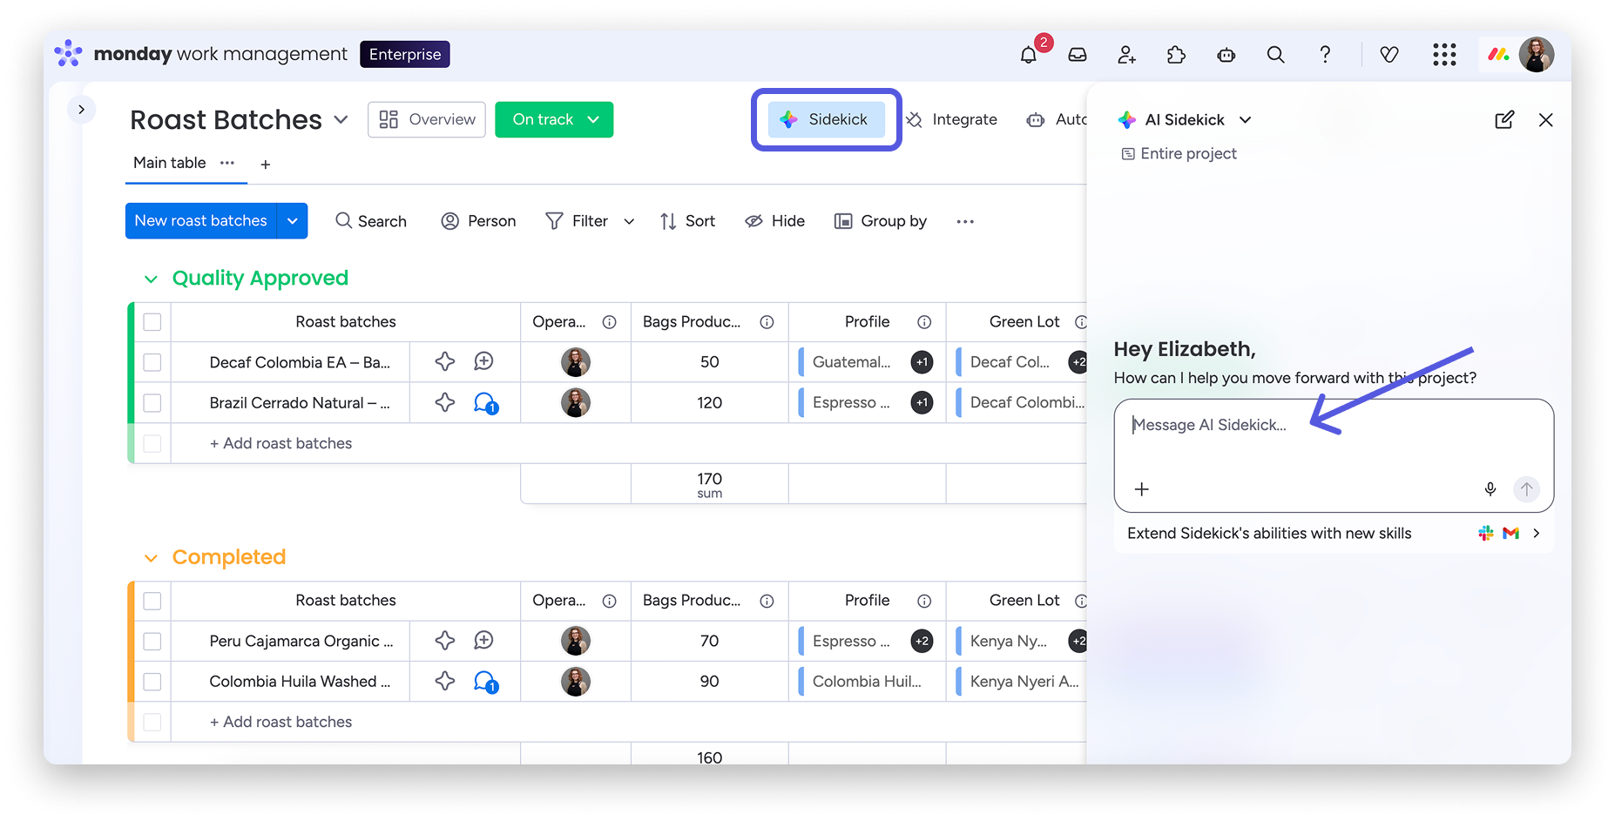Screen dimensions: 1615x821
Task: Open the inbox tray icon
Action: point(1078,55)
